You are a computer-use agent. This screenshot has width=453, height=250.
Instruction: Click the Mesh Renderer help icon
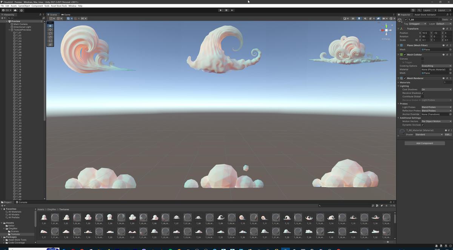pos(444,78)
